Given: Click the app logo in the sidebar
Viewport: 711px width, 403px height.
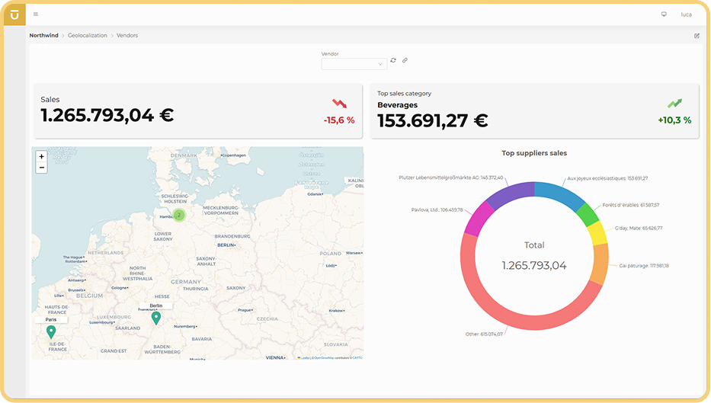Looking at the screenshot, I should [x=14, y=14].
